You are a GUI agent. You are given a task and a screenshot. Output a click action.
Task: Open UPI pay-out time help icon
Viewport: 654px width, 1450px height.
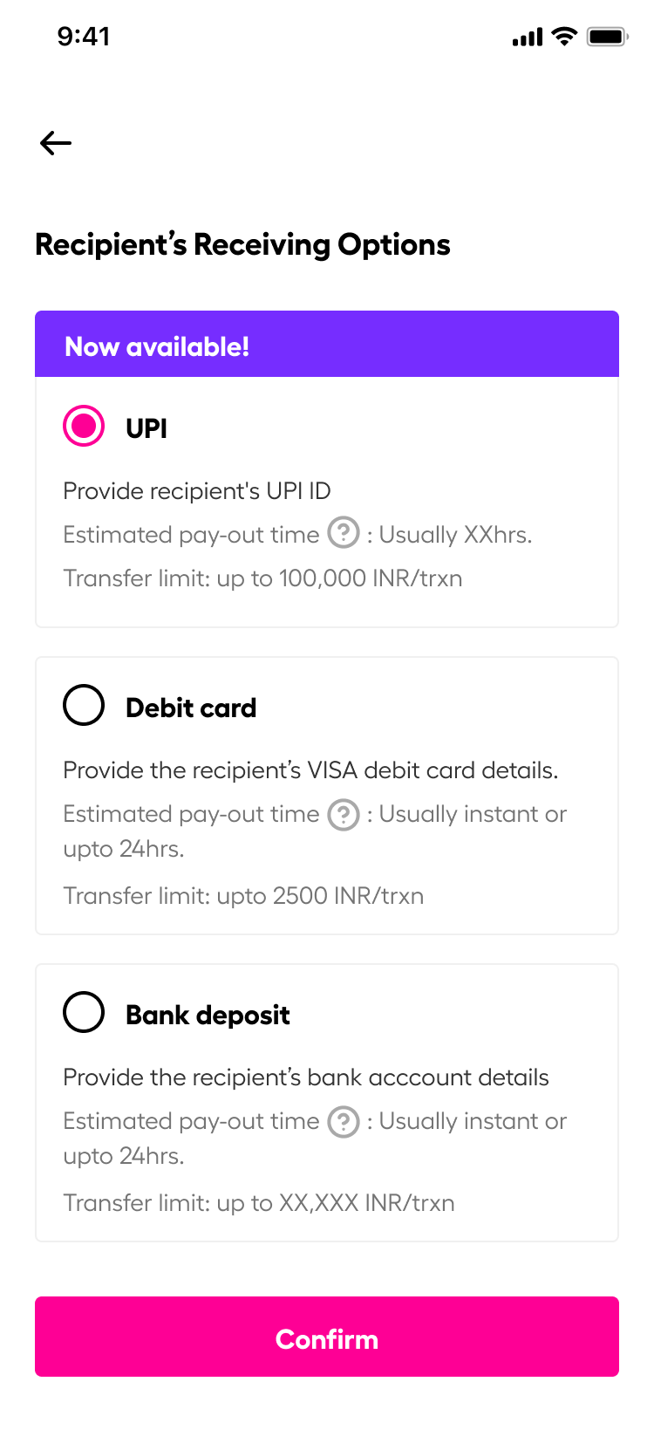pos(344,532)
